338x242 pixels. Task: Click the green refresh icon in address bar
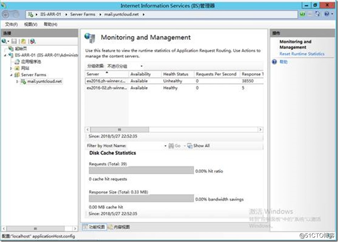303,14
